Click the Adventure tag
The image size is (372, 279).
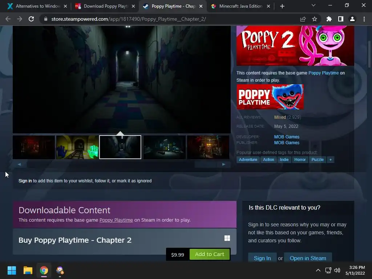coord(248,160)
